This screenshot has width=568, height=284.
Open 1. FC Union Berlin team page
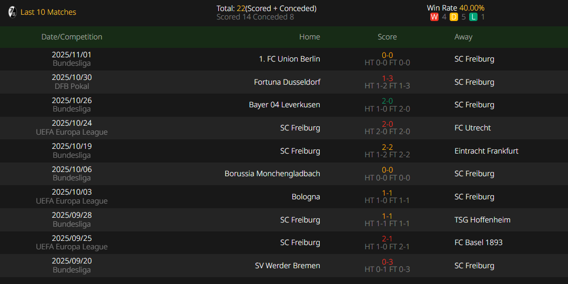point(289,59)
